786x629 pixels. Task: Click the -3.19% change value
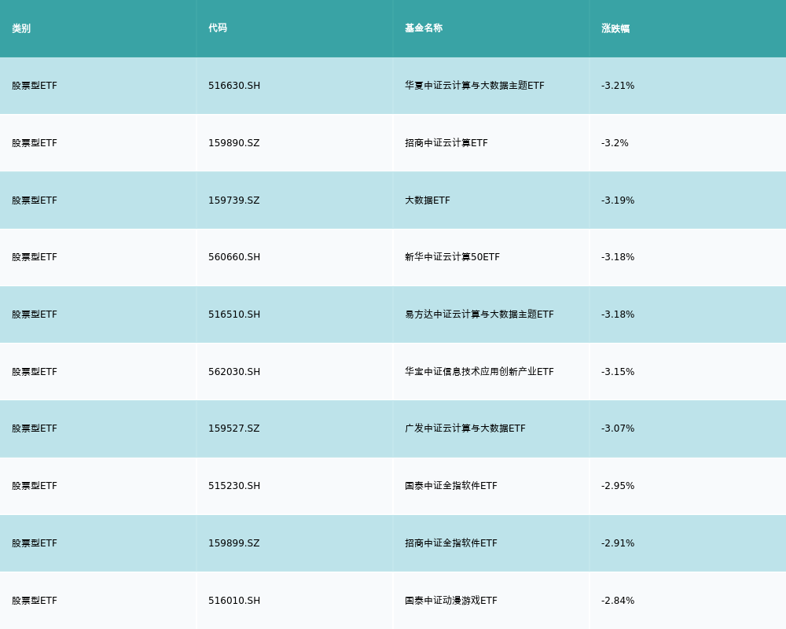(618, 200)
